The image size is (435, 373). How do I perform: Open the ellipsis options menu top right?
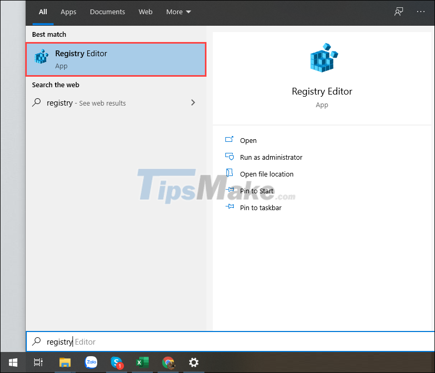420,11
